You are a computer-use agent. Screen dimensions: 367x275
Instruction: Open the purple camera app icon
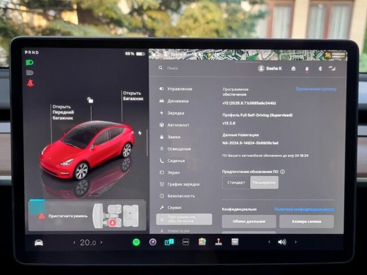point(153,242)
